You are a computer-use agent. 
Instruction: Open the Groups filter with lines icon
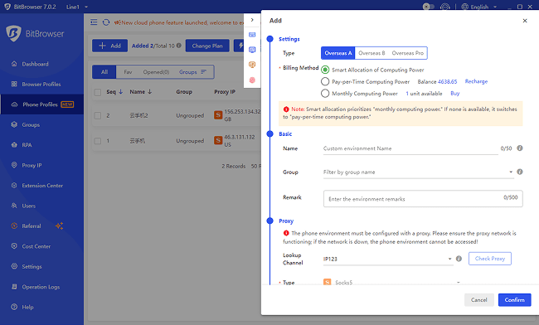pos(192,72)
